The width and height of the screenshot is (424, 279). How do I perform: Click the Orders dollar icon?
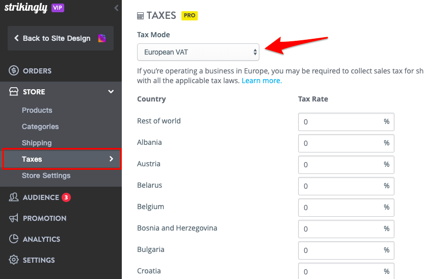click(x=14, y=70)
